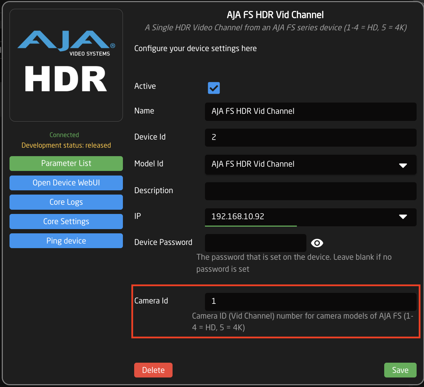Toggle the password visibility eye icon

point(317,243)
